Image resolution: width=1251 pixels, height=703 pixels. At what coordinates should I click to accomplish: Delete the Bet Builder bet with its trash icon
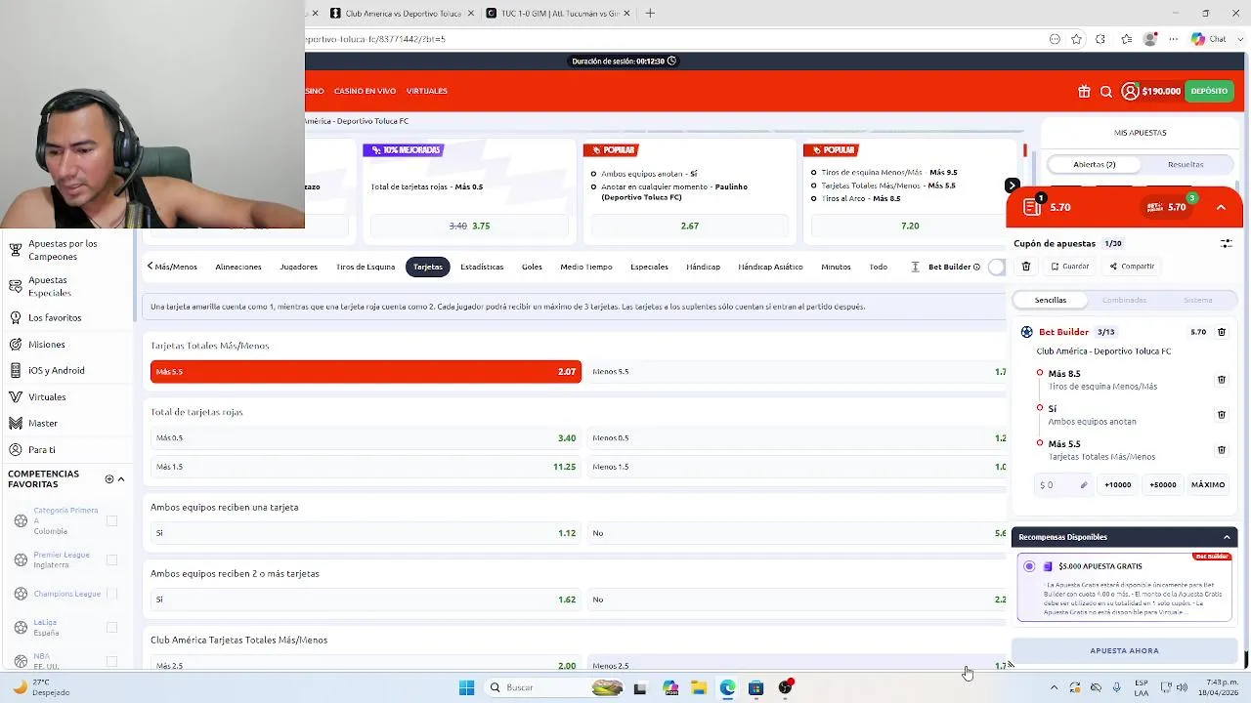pyautogui.click(x=1222, y=332)
